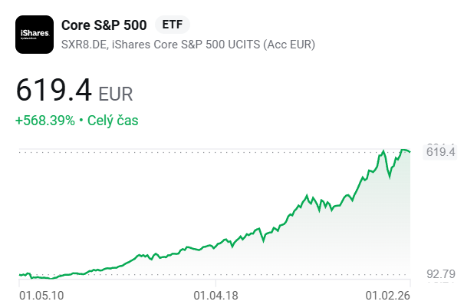Click the leftmost start of the green chart line
The width and height of the screenshot is (464, 308).
(19, 273)
